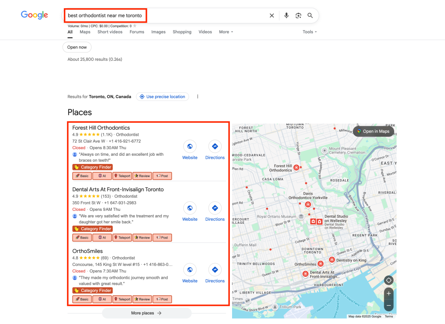This screenshot has width=445, height=324.
Task: Click Basic button under Dental Arts At Front
Action: click(x=82, y=238)
